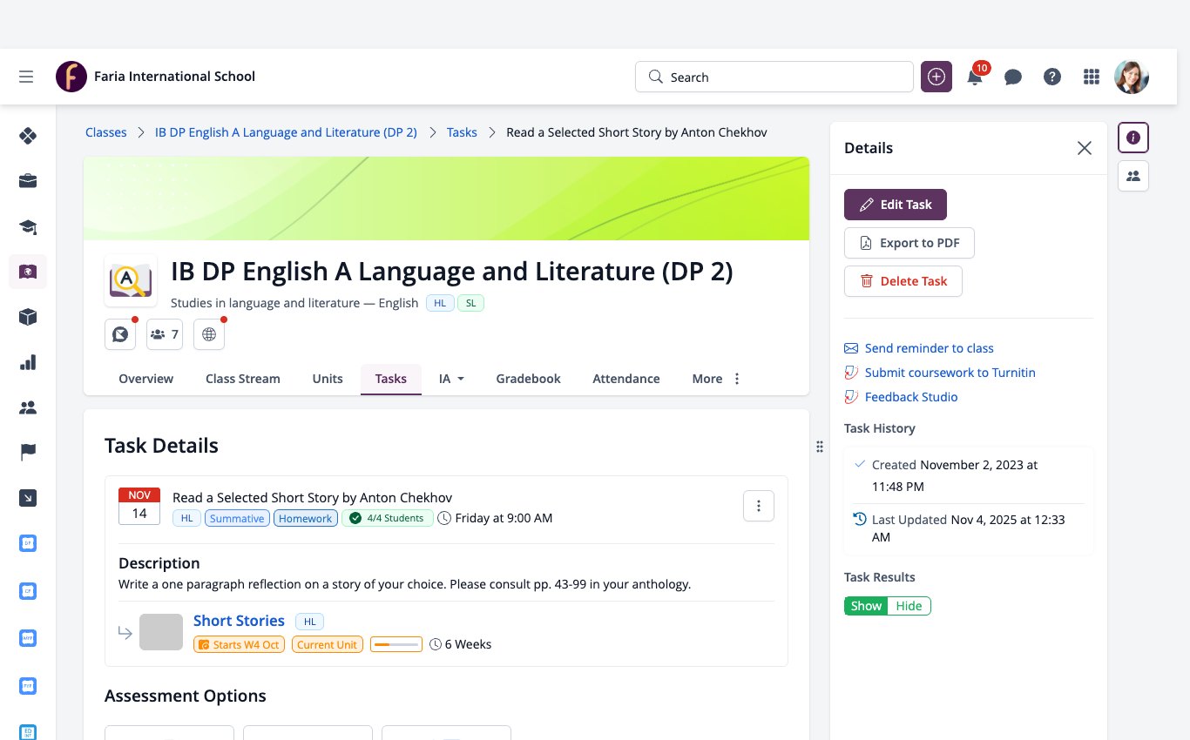Viewport: 1190px width, 740px height.
Task: Click Send reminder to class link
Action: pyautogui.click(x=930, y=348)
